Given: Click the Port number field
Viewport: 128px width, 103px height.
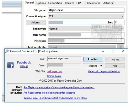Looking at the screenshot, I should point(119,22).
